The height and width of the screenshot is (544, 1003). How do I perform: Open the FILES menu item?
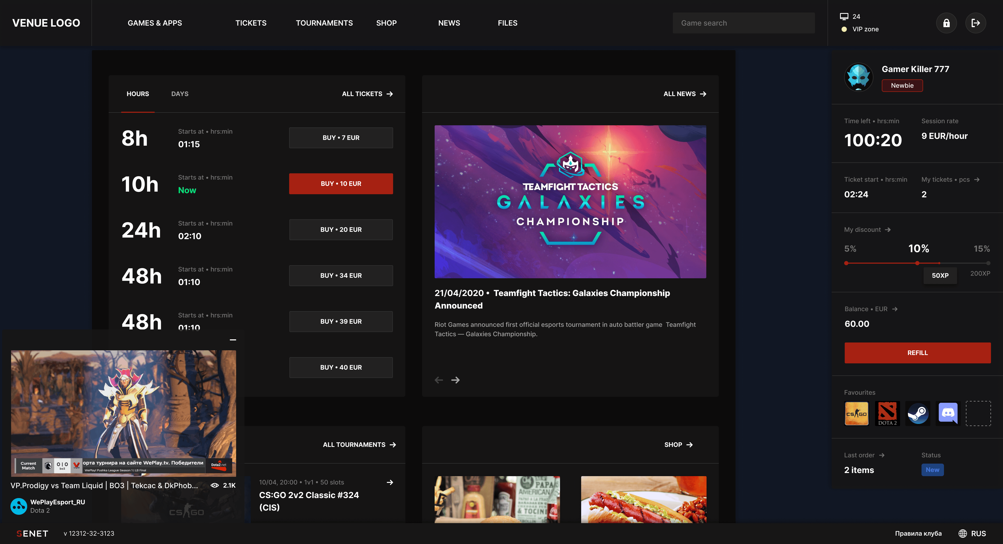pyautogui.click(x=507, y=23)
